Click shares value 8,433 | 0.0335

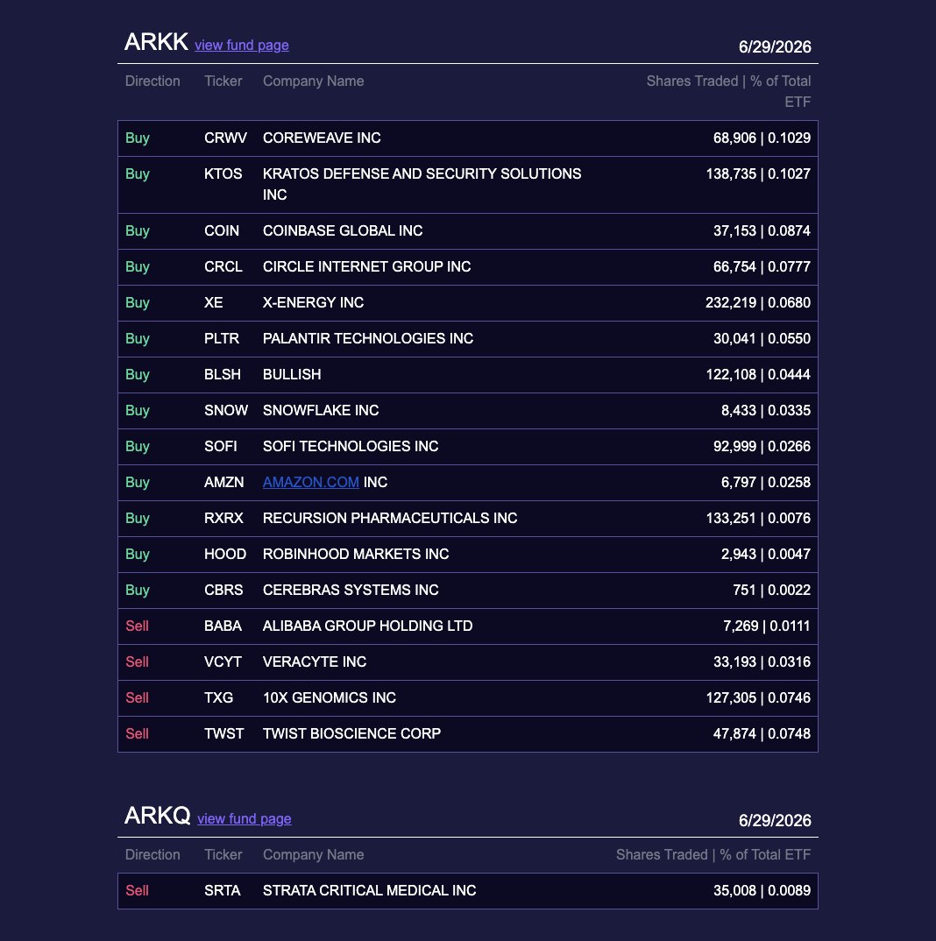[x=766, y=411]
